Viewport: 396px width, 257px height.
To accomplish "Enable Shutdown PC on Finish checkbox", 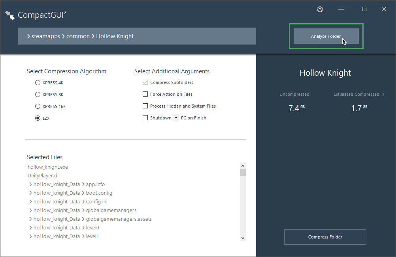I will 145,118.
